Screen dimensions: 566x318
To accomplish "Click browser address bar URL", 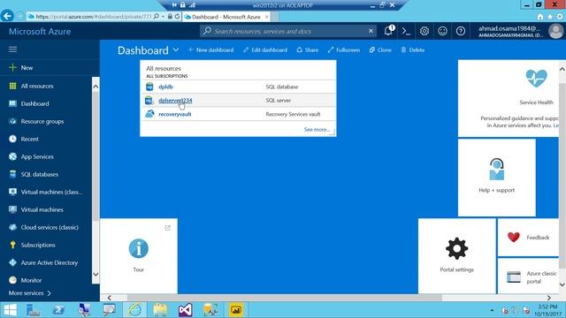I will coord(94,17).
